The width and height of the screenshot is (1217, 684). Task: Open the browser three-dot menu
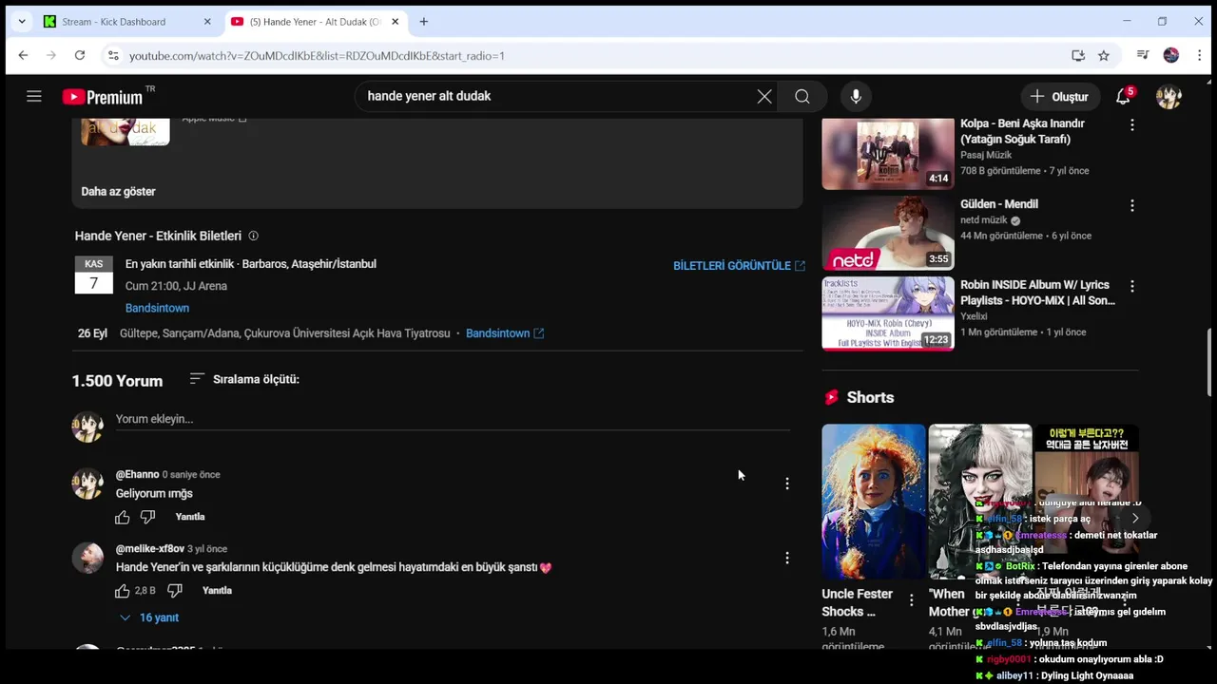tap(1200, 55)
